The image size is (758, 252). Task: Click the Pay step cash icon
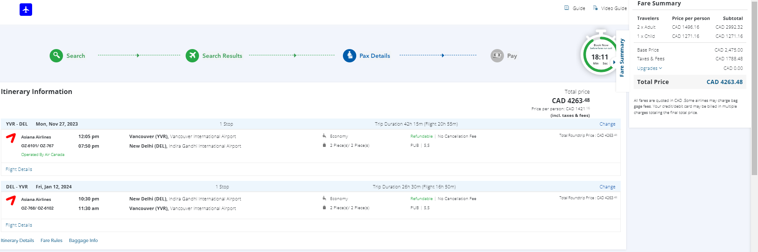point(497,56)
